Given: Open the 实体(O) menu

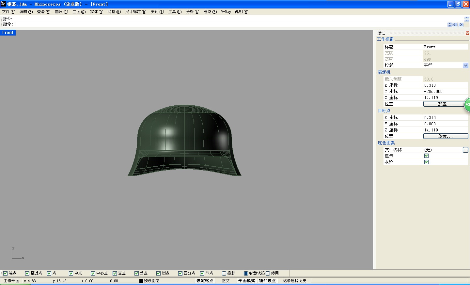Looking at the screenshot, I should 97,12.
